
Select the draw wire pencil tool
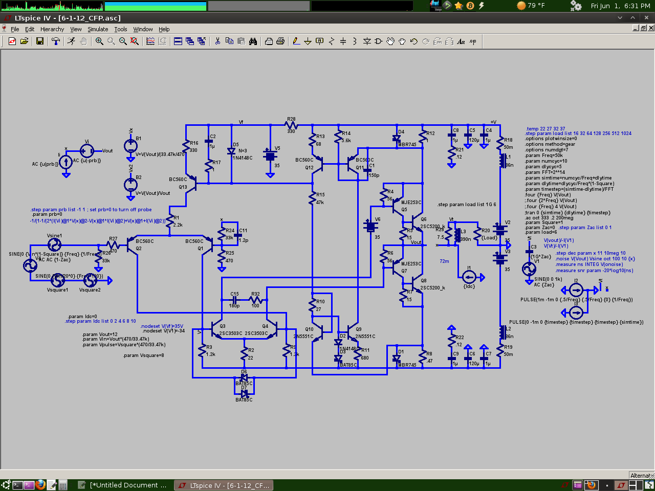[x=296, y=41]
